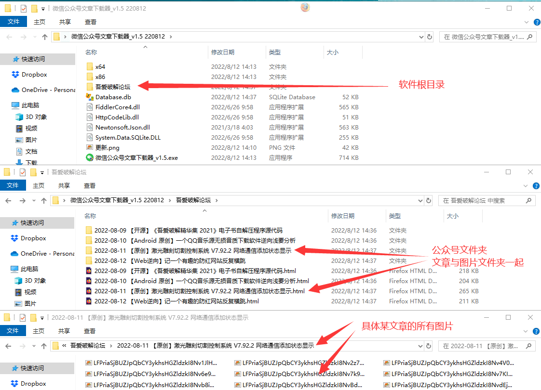Open Quick Access Toolbar dropdown in 吾爱破解论坛 window
The width and height of the screenshot is (541, 390).
click(x=42, y=172)
